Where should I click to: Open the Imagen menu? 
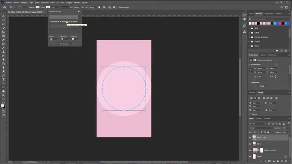24,3
